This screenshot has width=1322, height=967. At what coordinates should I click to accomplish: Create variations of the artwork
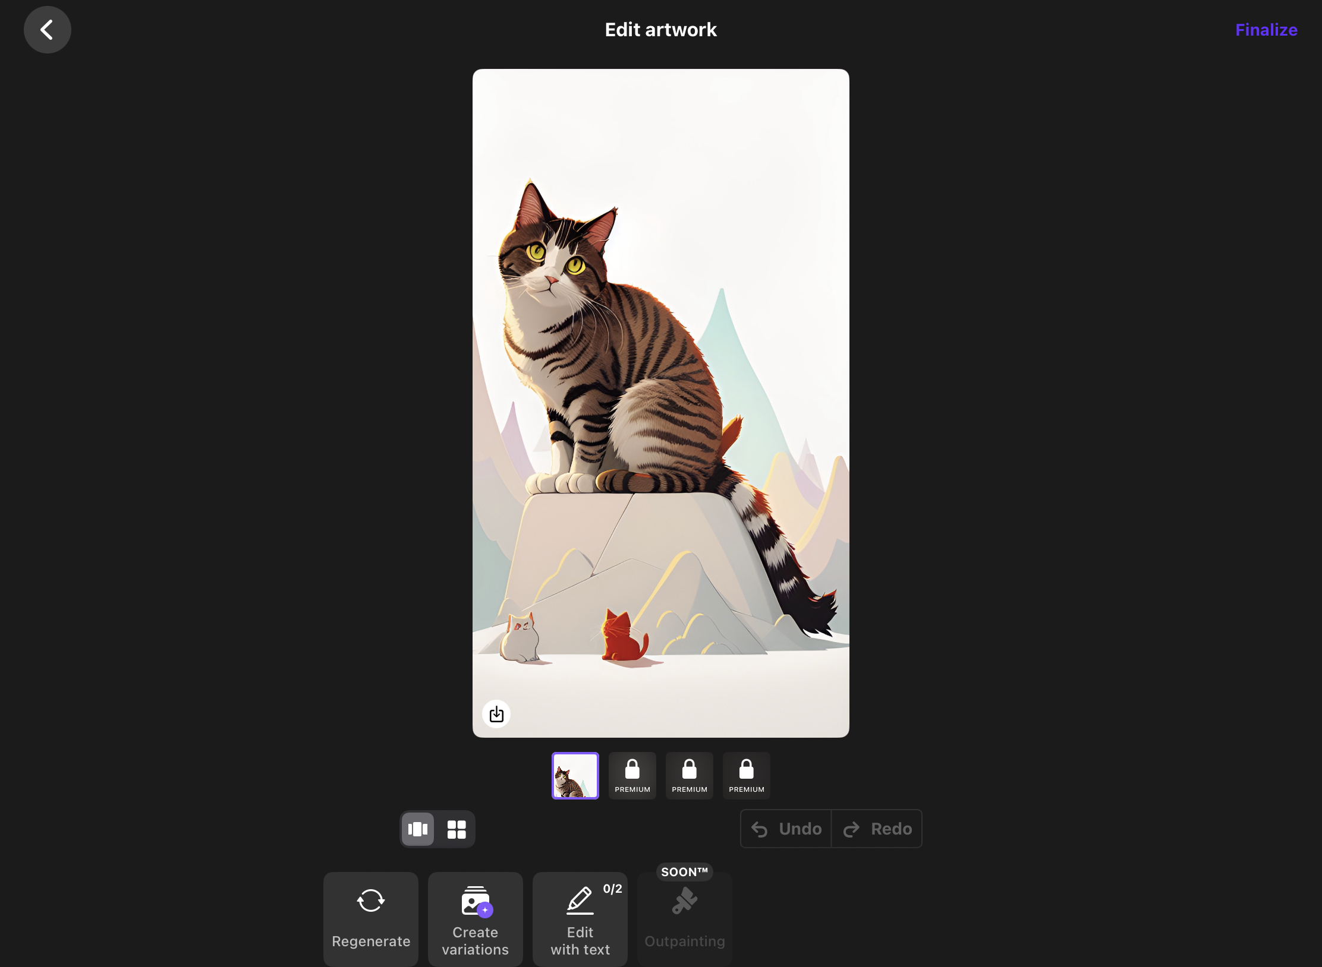476,919
